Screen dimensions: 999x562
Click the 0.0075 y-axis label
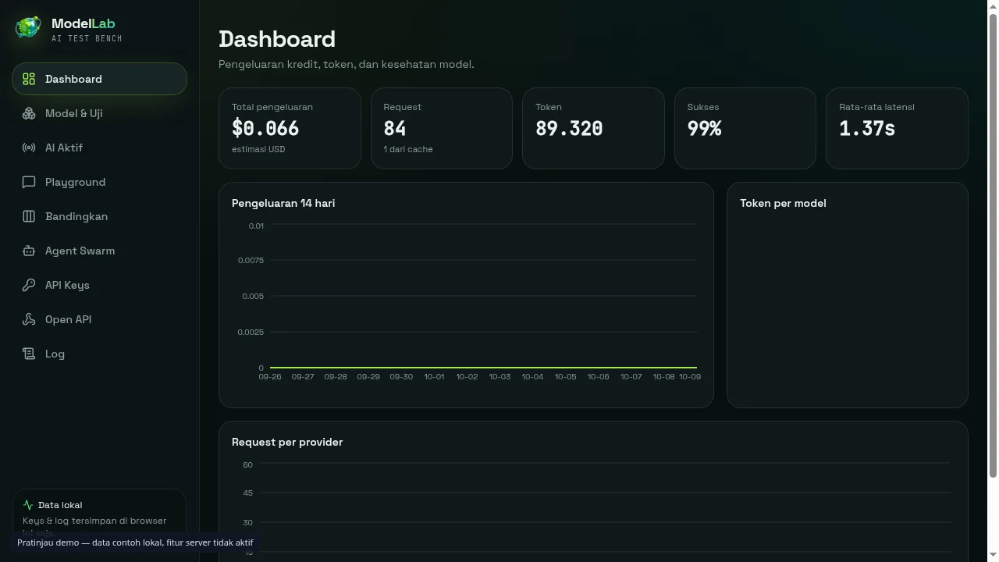coord(251,260)
